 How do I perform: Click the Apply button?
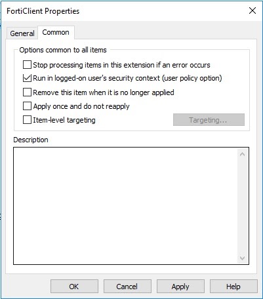pos(180,287)
